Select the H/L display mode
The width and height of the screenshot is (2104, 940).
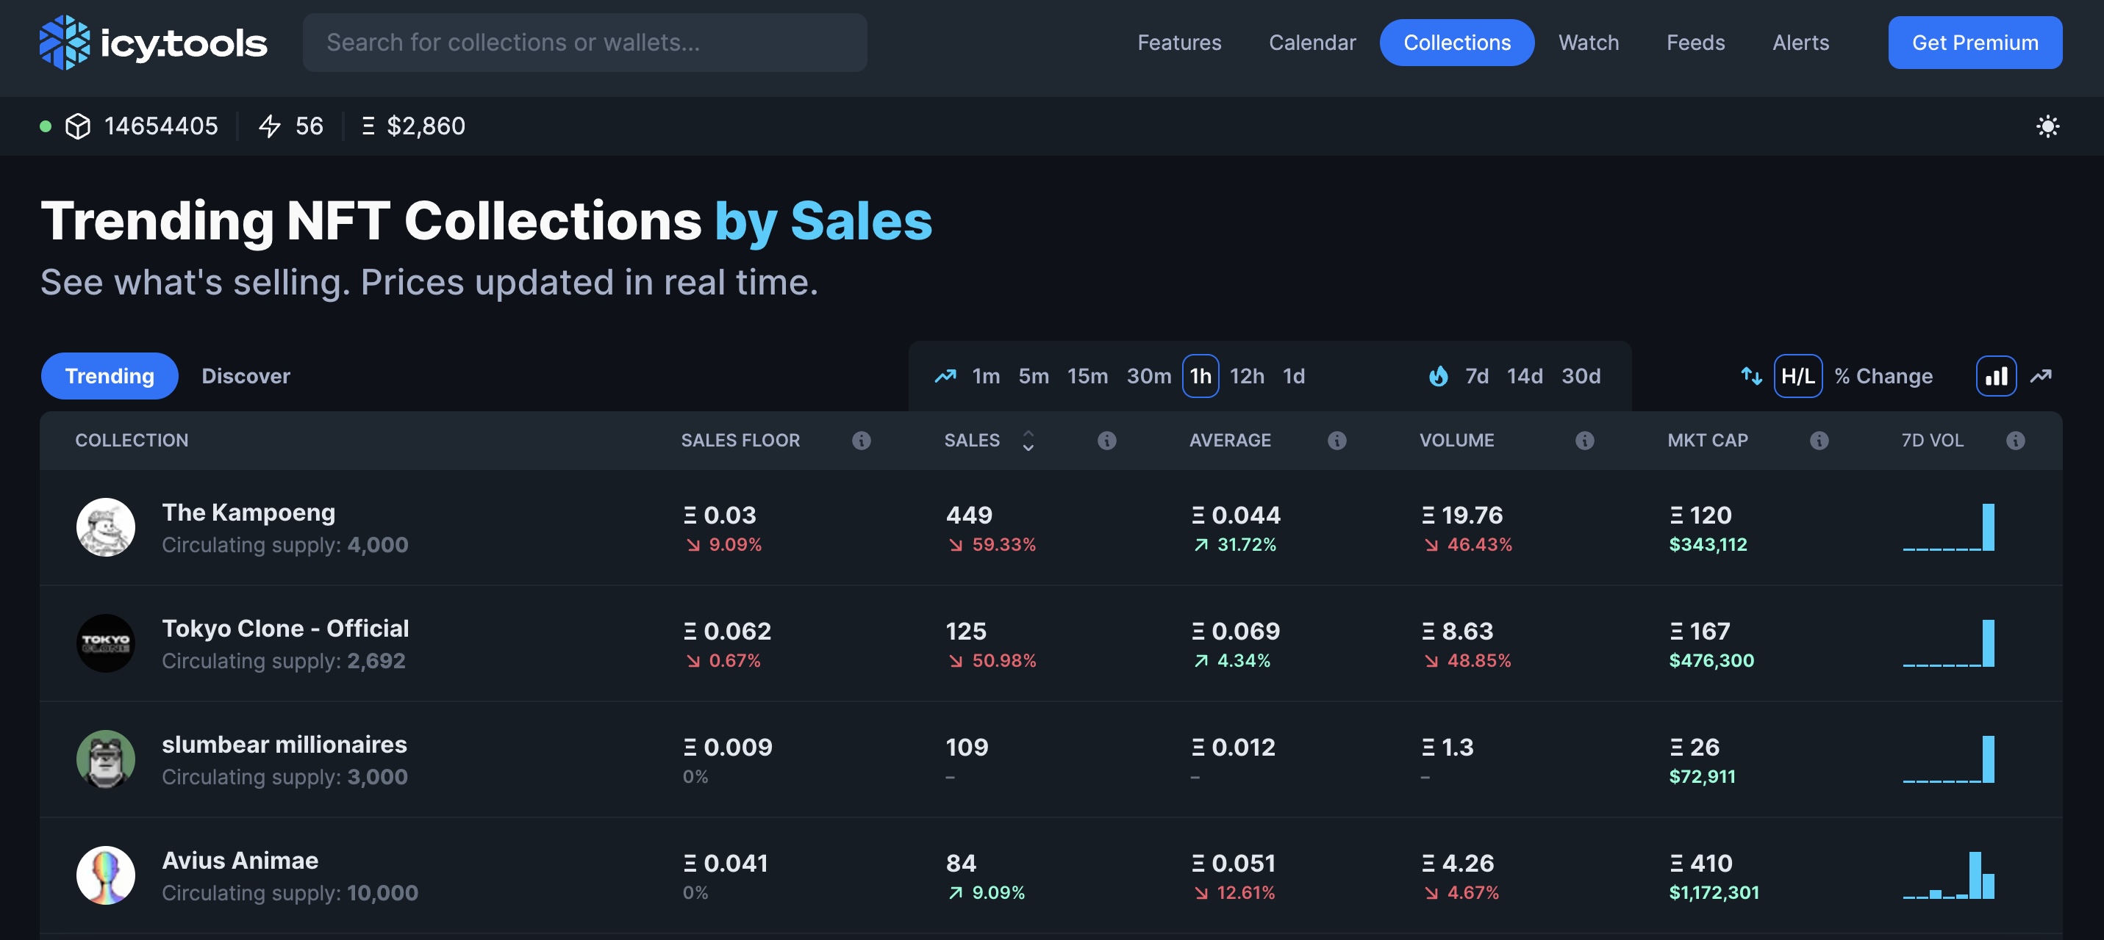click(1797, 376)
